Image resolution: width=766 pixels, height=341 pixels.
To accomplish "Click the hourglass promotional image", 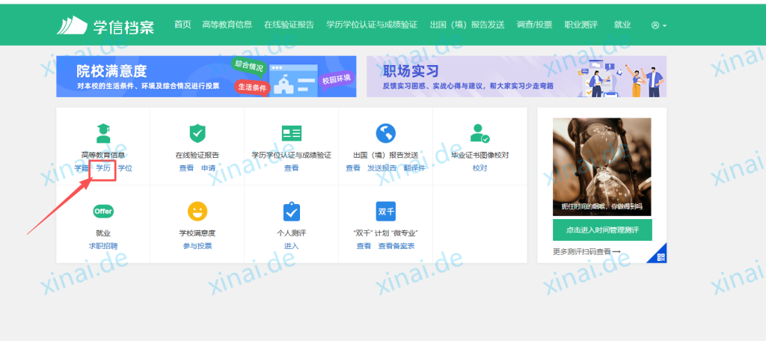I will coord(601,166).
